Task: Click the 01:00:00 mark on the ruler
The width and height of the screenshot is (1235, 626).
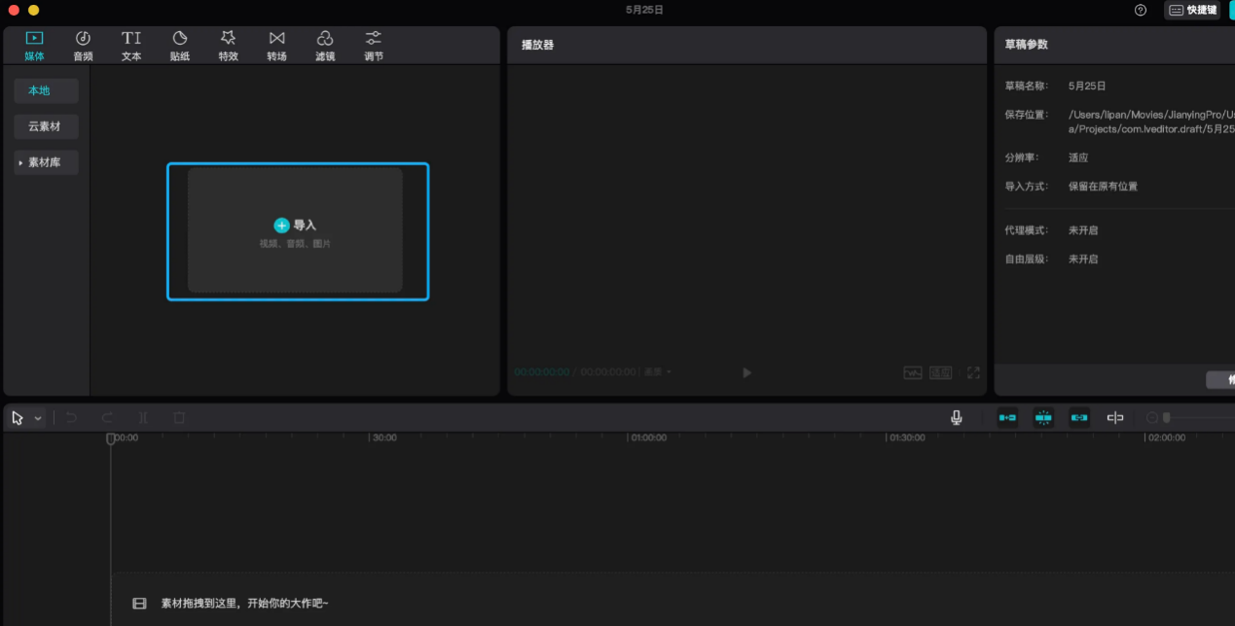Action: (648, 438)
